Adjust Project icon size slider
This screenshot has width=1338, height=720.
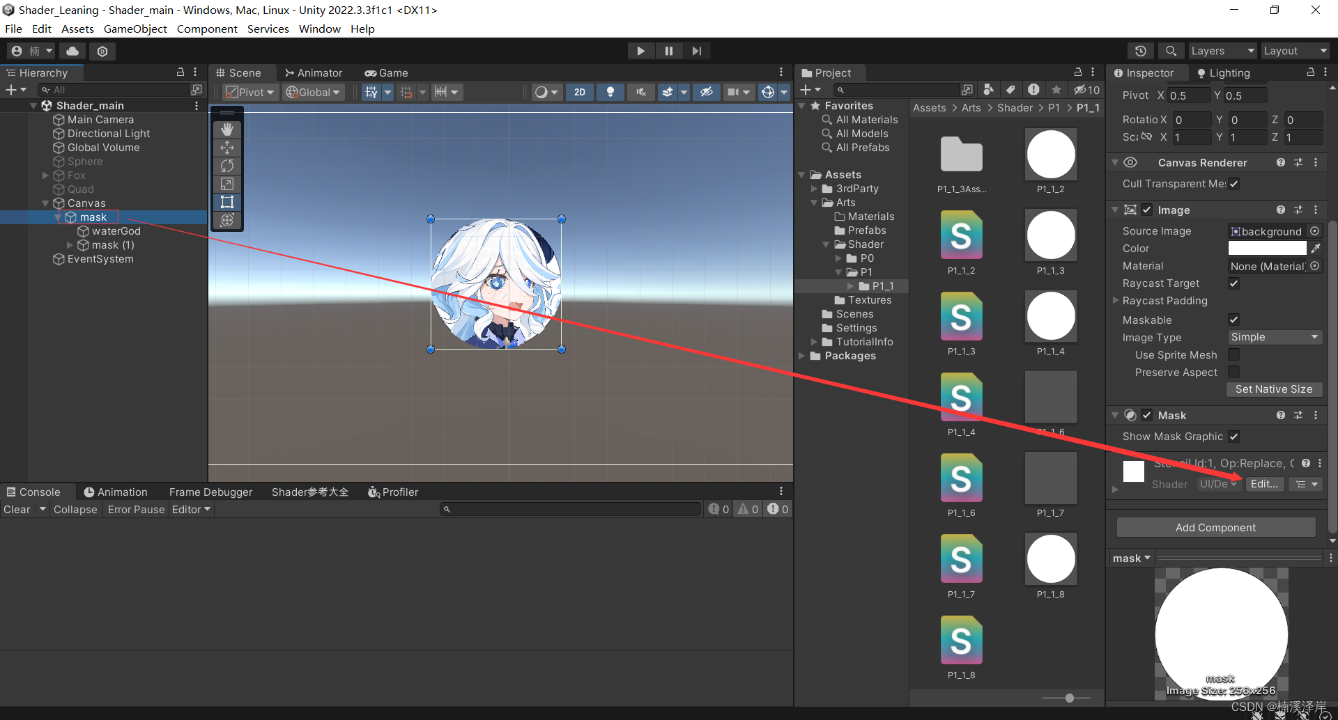pos(1069,698)
